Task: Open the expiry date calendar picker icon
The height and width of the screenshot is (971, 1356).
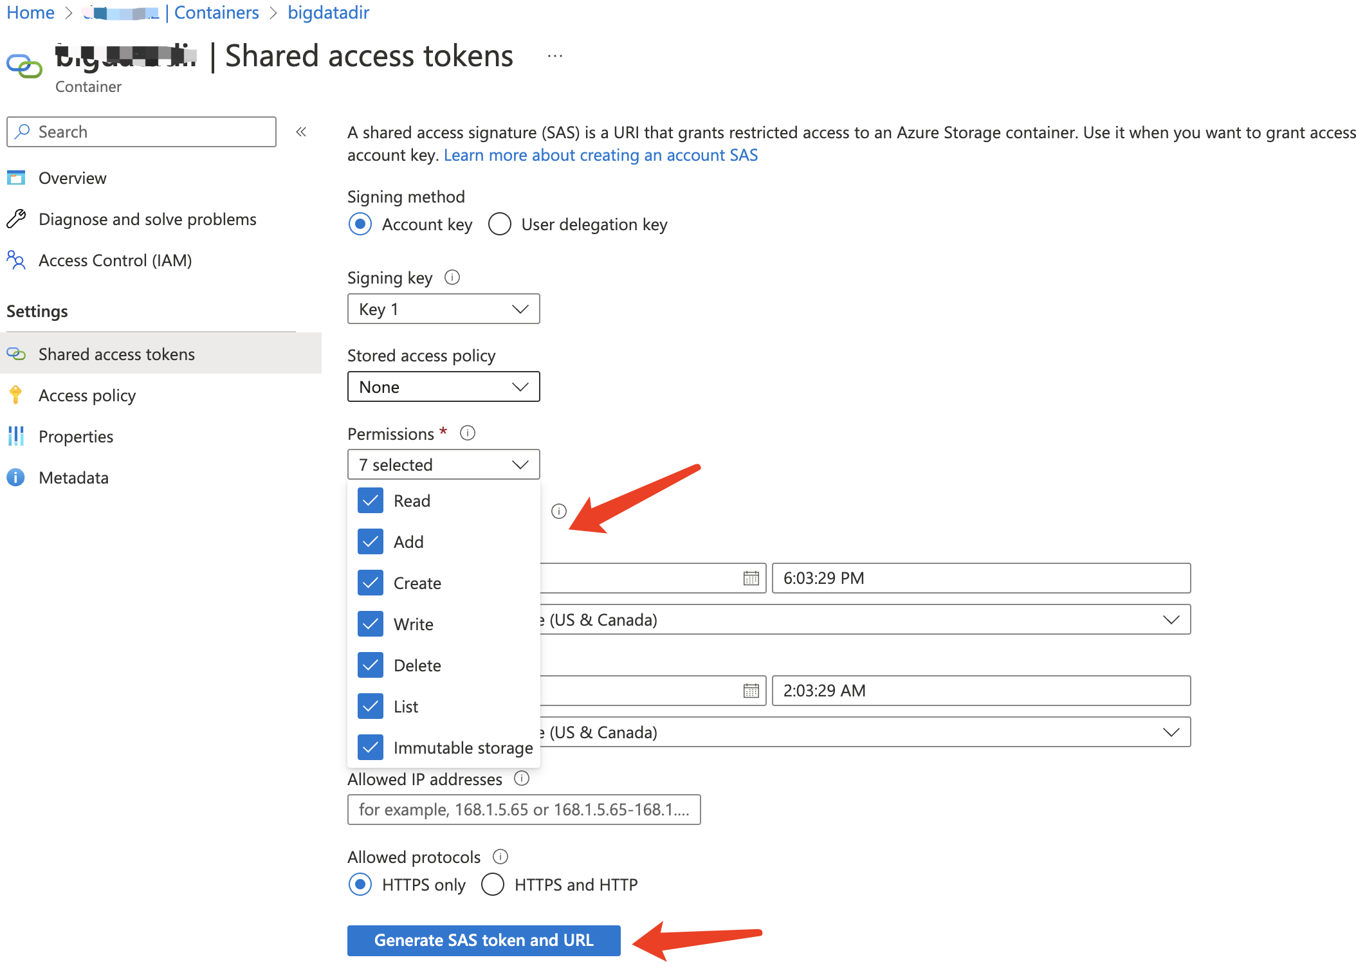Action: [x=751, y=691]
